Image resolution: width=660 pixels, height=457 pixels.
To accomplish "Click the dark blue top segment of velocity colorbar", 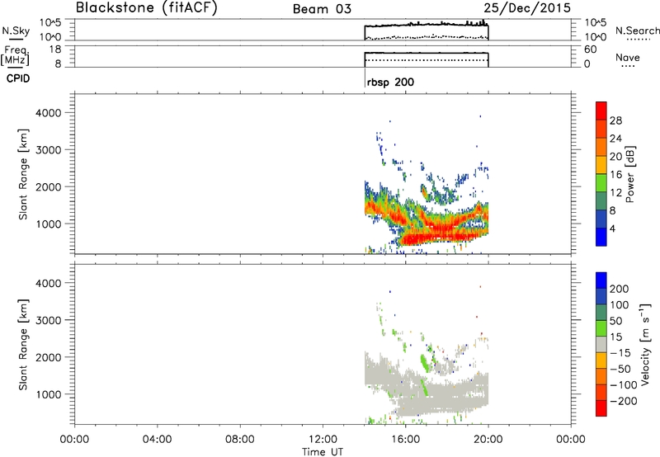I will point(601,280).
